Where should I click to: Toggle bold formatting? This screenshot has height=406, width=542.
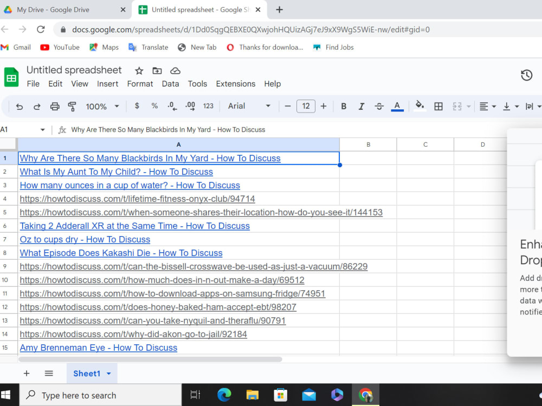pos(344,106)
